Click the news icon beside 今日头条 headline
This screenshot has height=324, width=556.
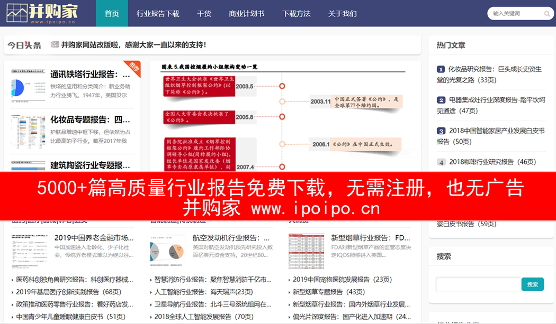point(55,44)
